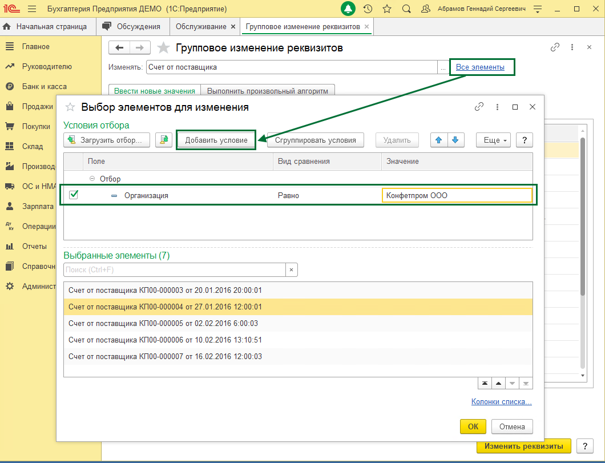
Task: Collapse the Отбор tree group
Action: [x=92, y=179]
